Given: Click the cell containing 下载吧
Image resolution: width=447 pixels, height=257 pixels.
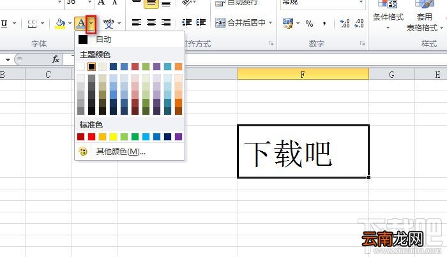Looking at the screenshot, I should coord(303,151).
